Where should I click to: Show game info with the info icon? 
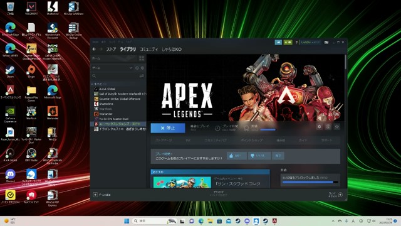(328, 127)
